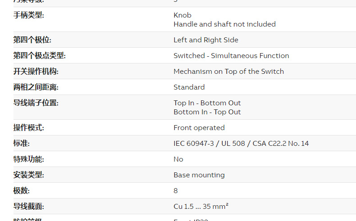Select the "Cu 1.5 ... 35 mm²" value
Screen dimensions: 356x221
(x=201, y=207)
